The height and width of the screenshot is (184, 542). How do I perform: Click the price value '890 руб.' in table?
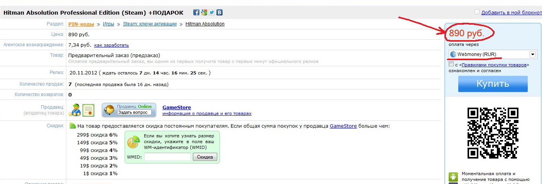pyautogui.click(x=79, y=34)
